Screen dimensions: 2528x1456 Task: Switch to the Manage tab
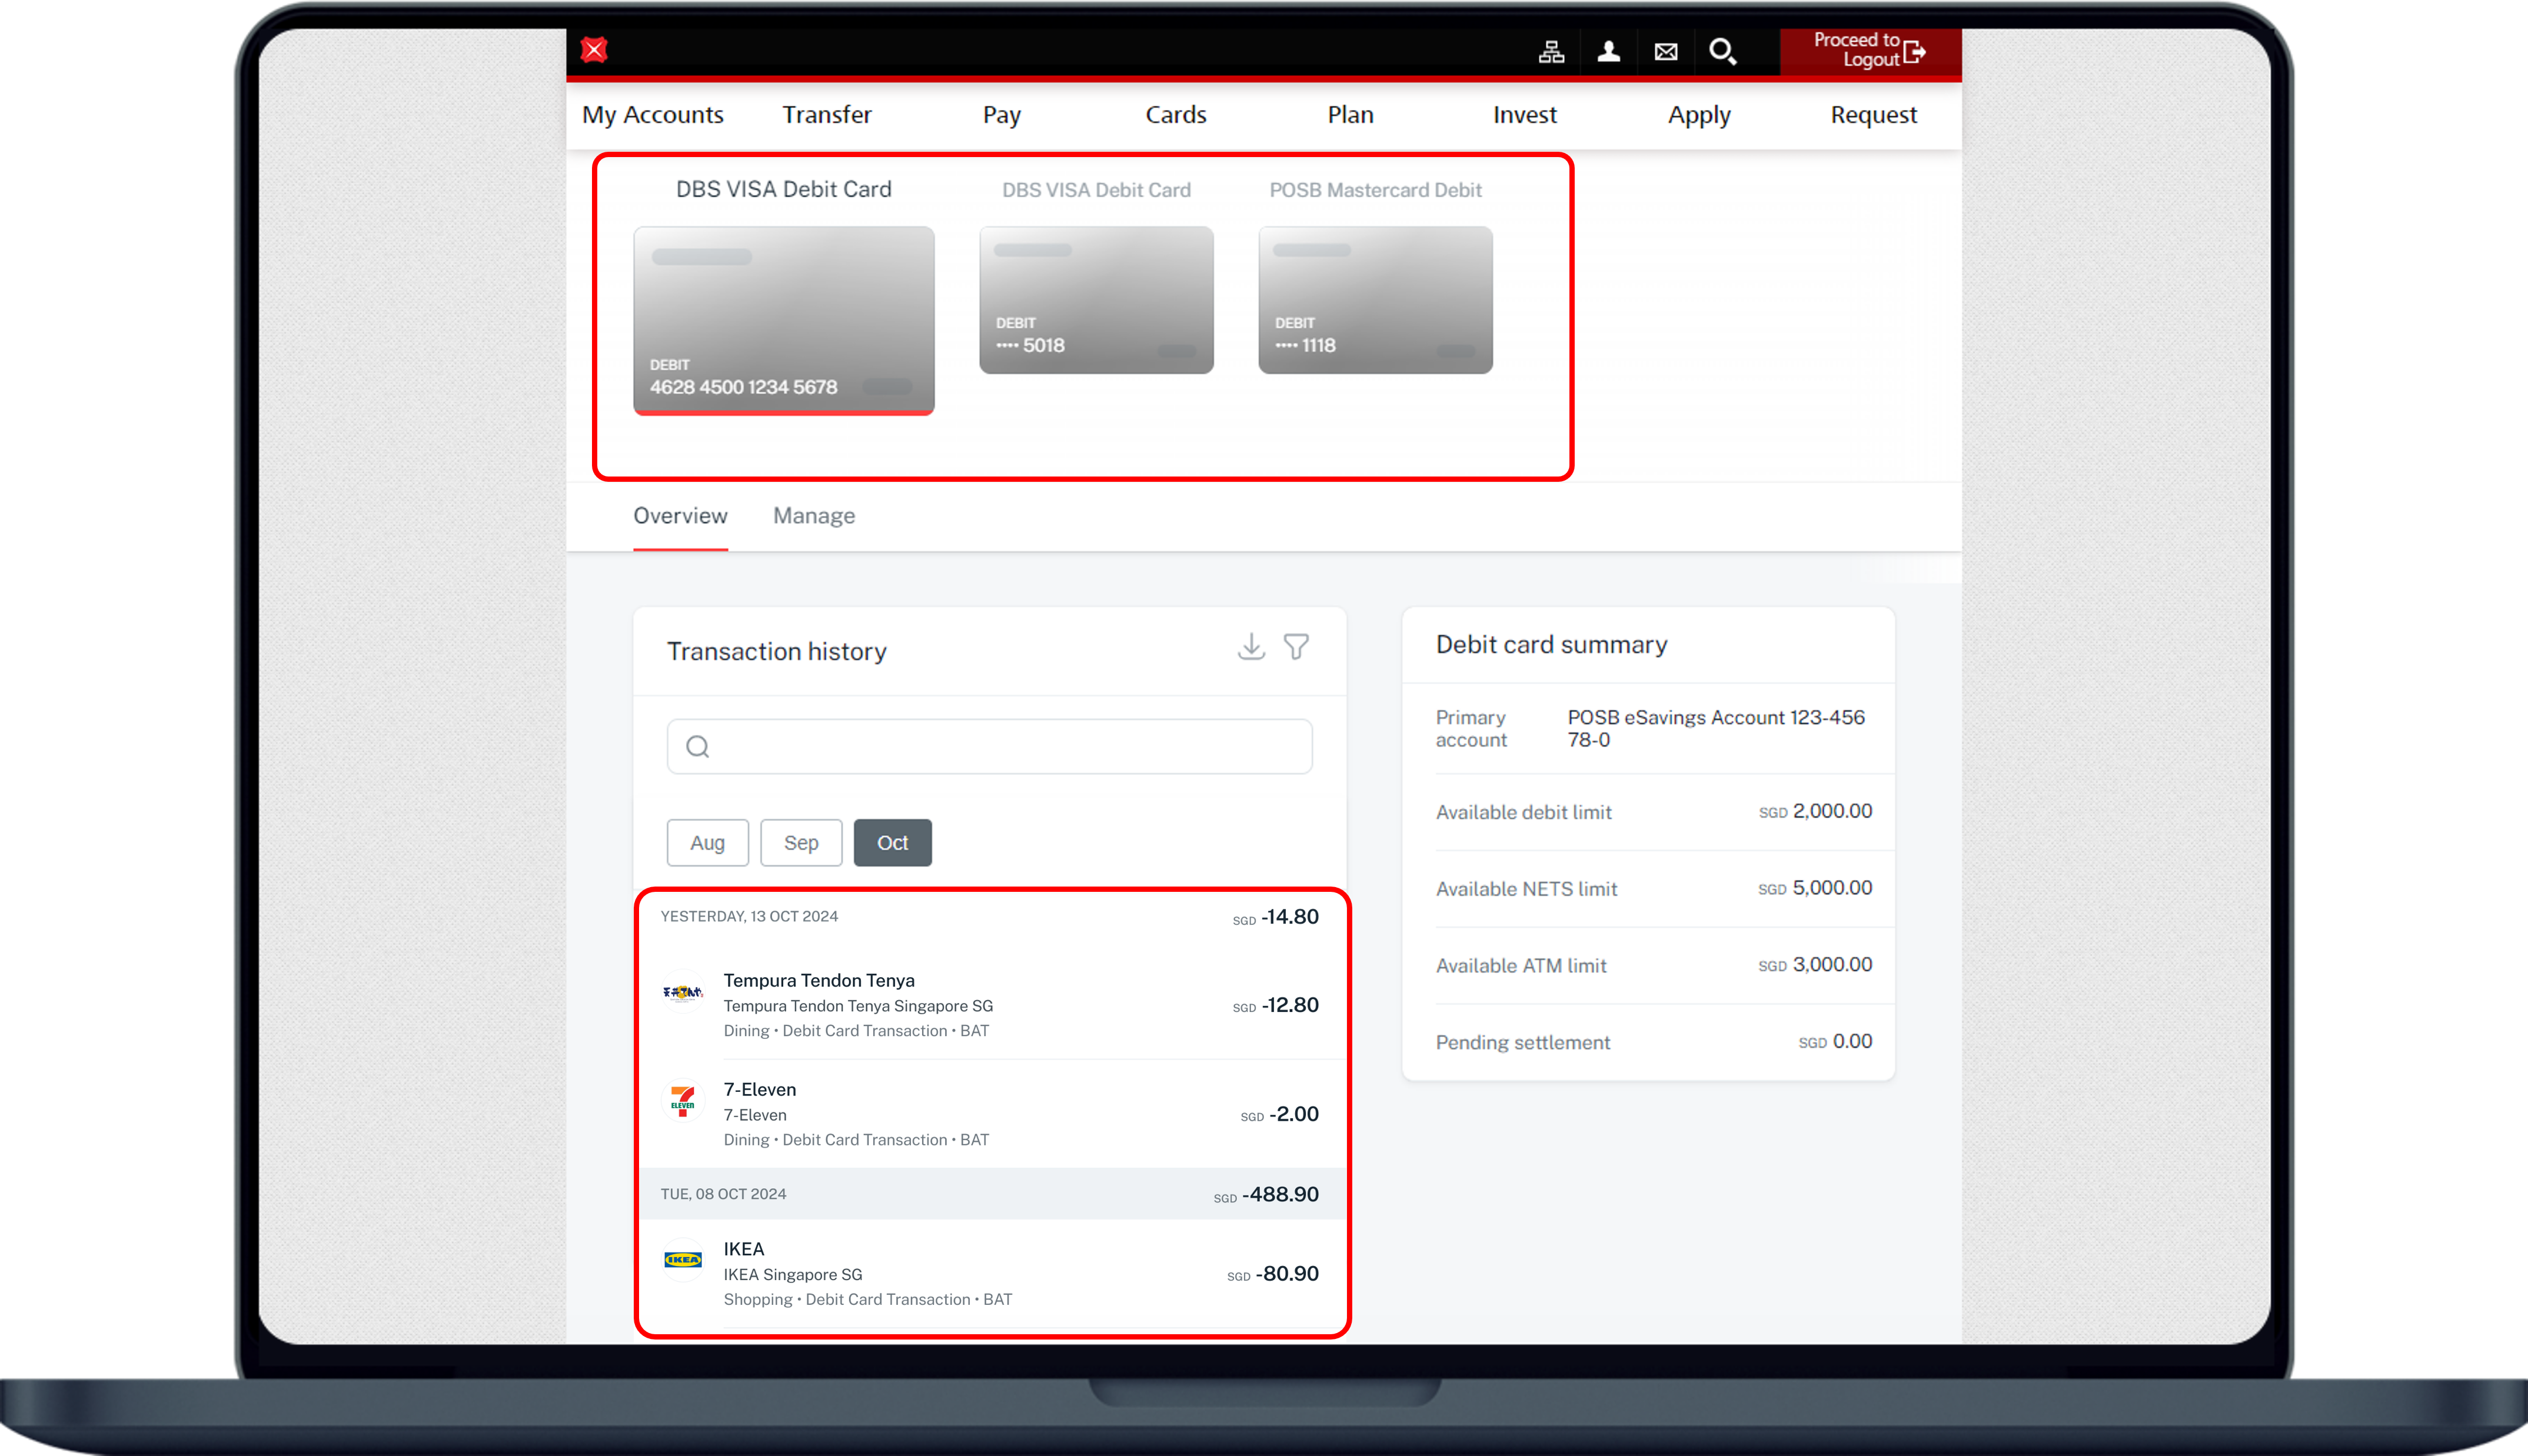coord(814,516)
